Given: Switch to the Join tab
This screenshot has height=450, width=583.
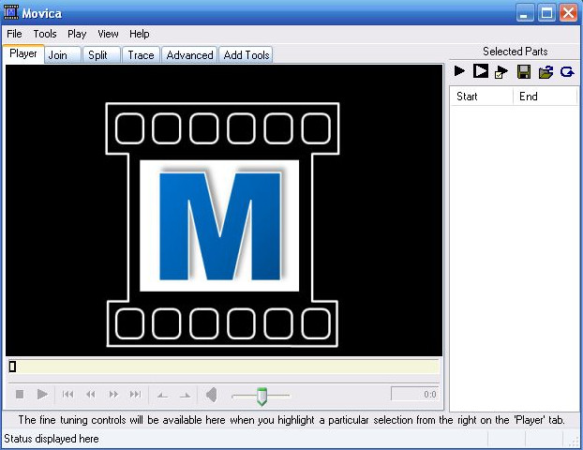Looking at the screenshot, I should tap(58, 55).
